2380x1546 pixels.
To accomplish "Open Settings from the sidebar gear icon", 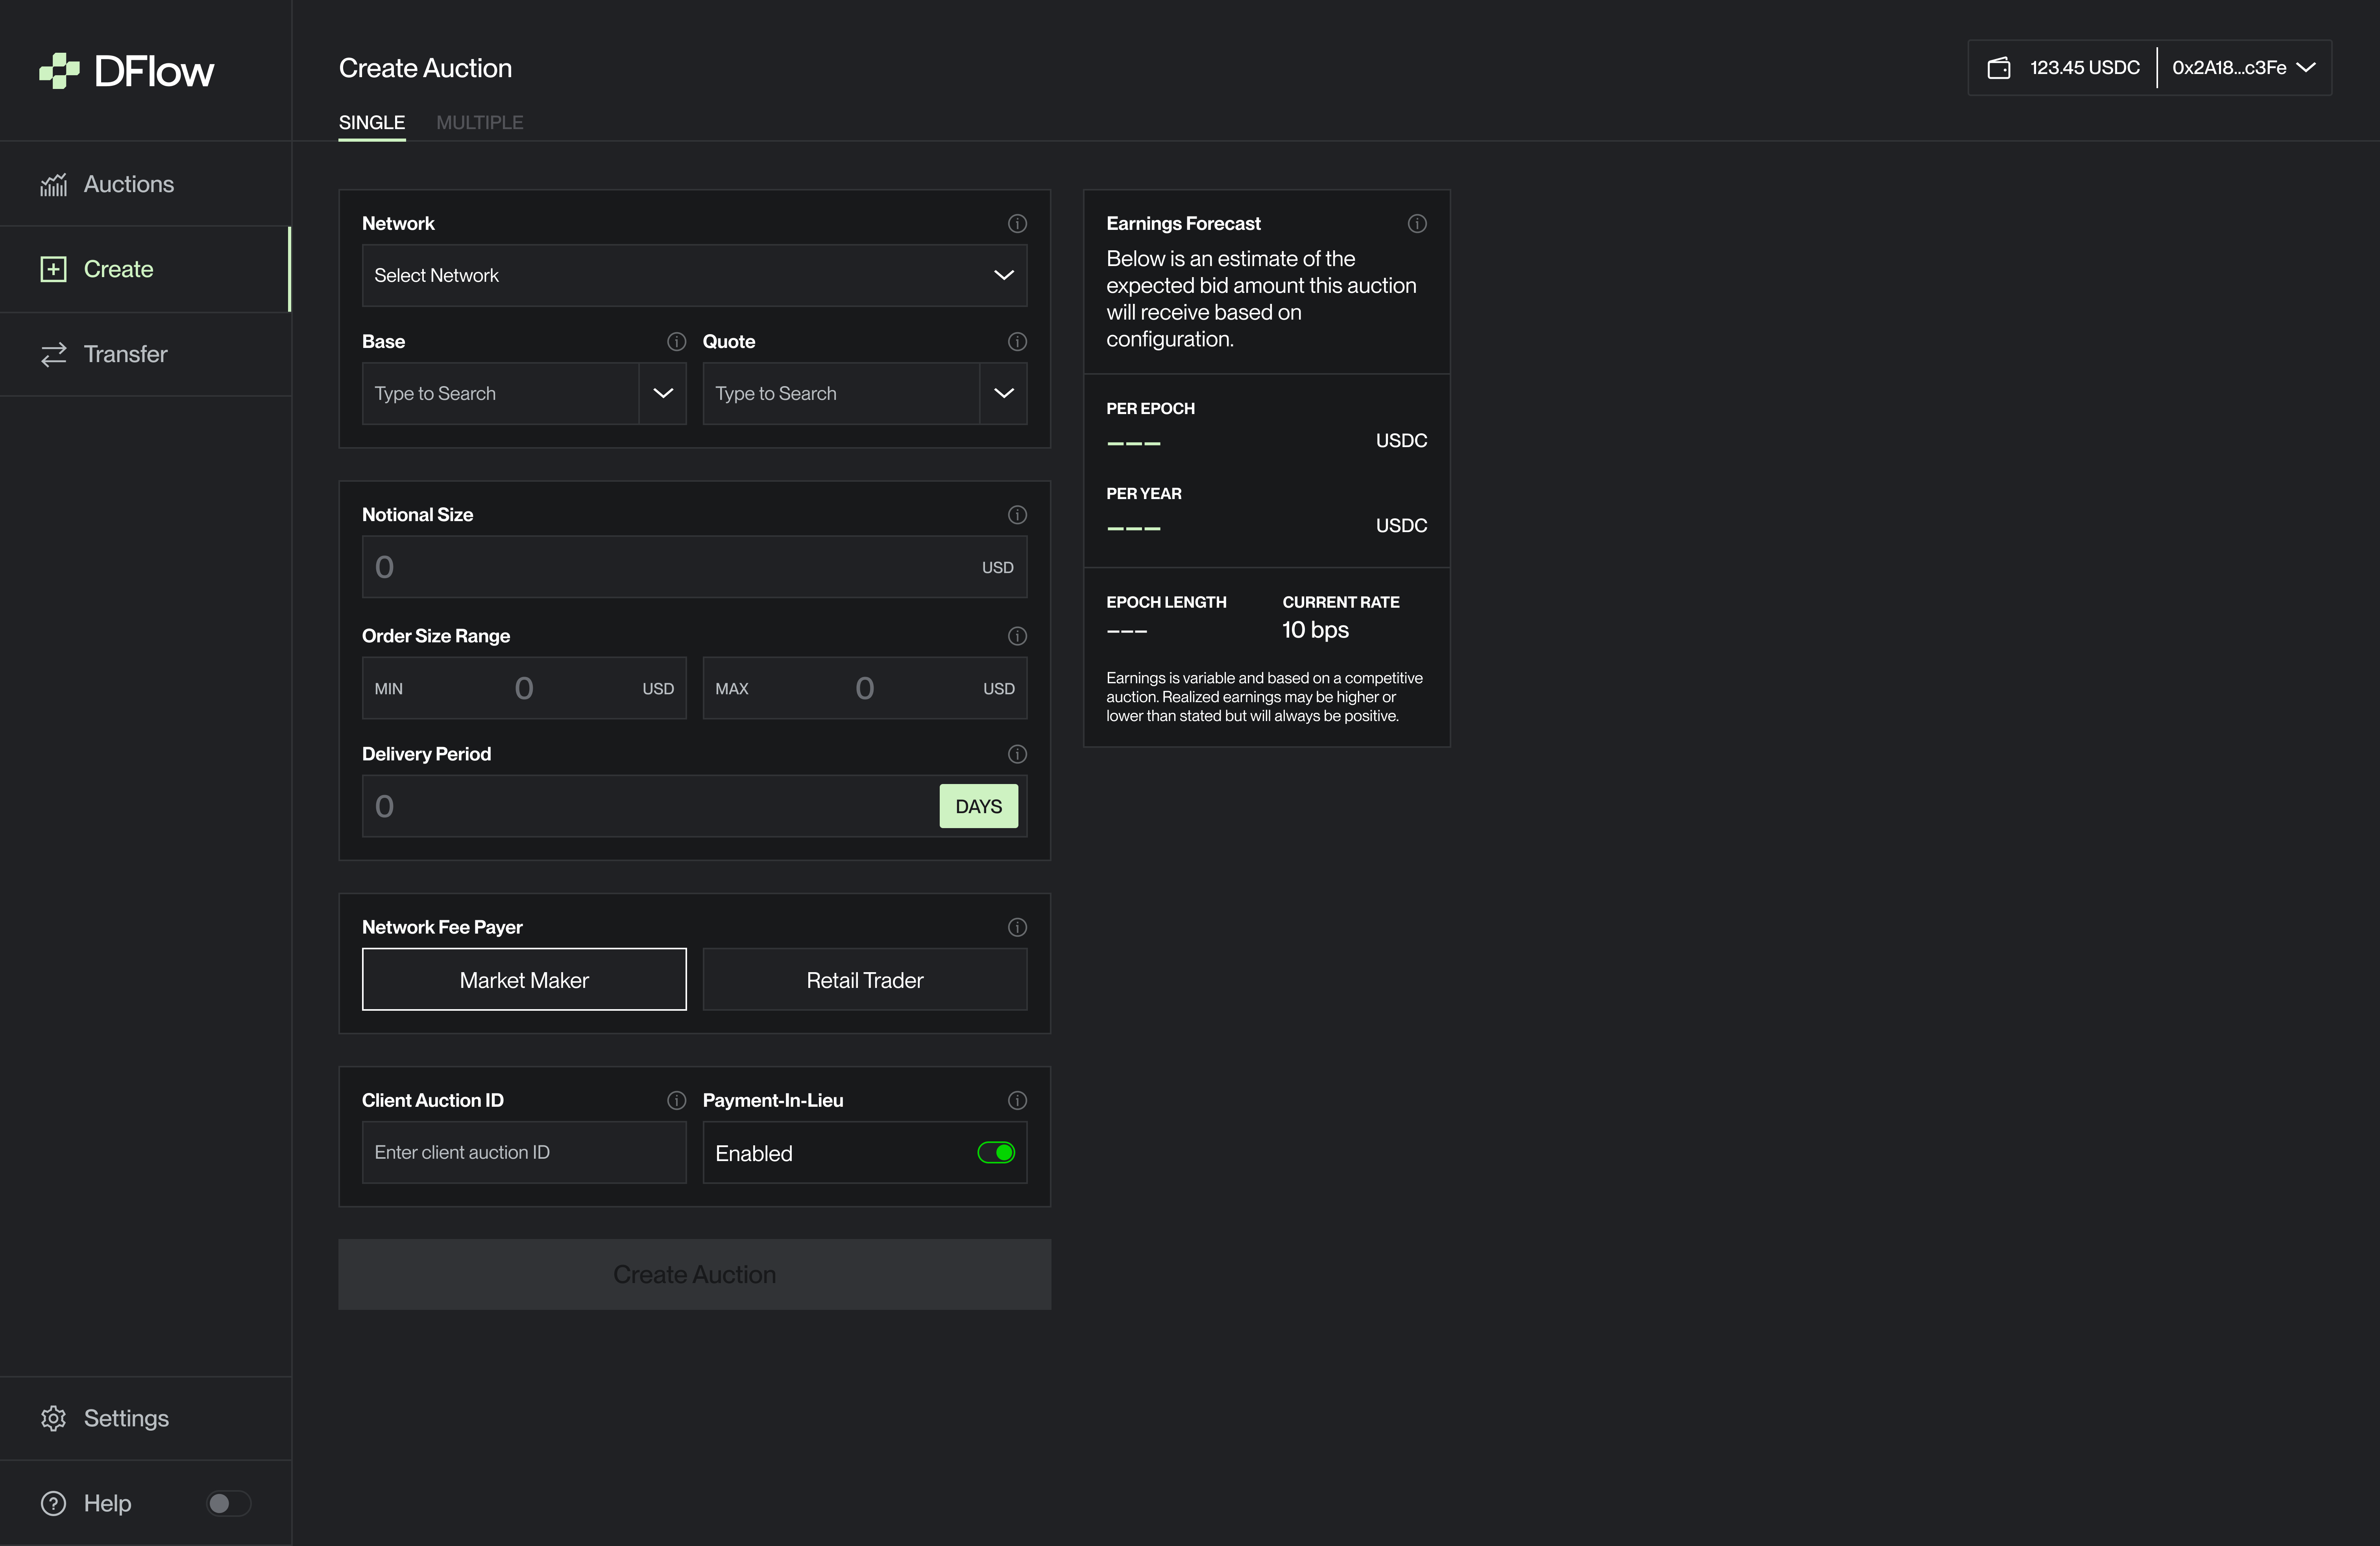I will pos(54,1418).
